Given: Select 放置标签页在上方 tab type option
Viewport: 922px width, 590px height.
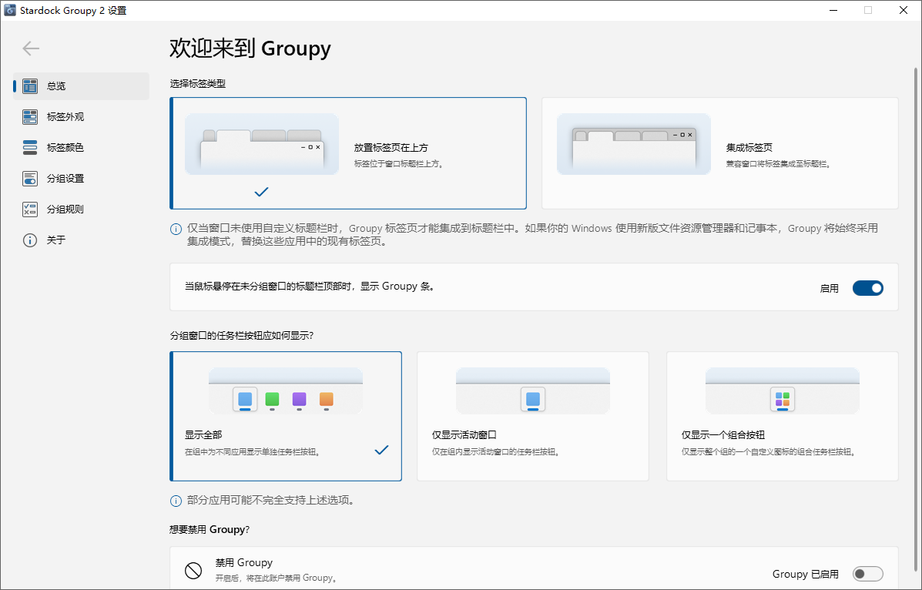Looking at the screenshot, I should (x=348, y=153).
